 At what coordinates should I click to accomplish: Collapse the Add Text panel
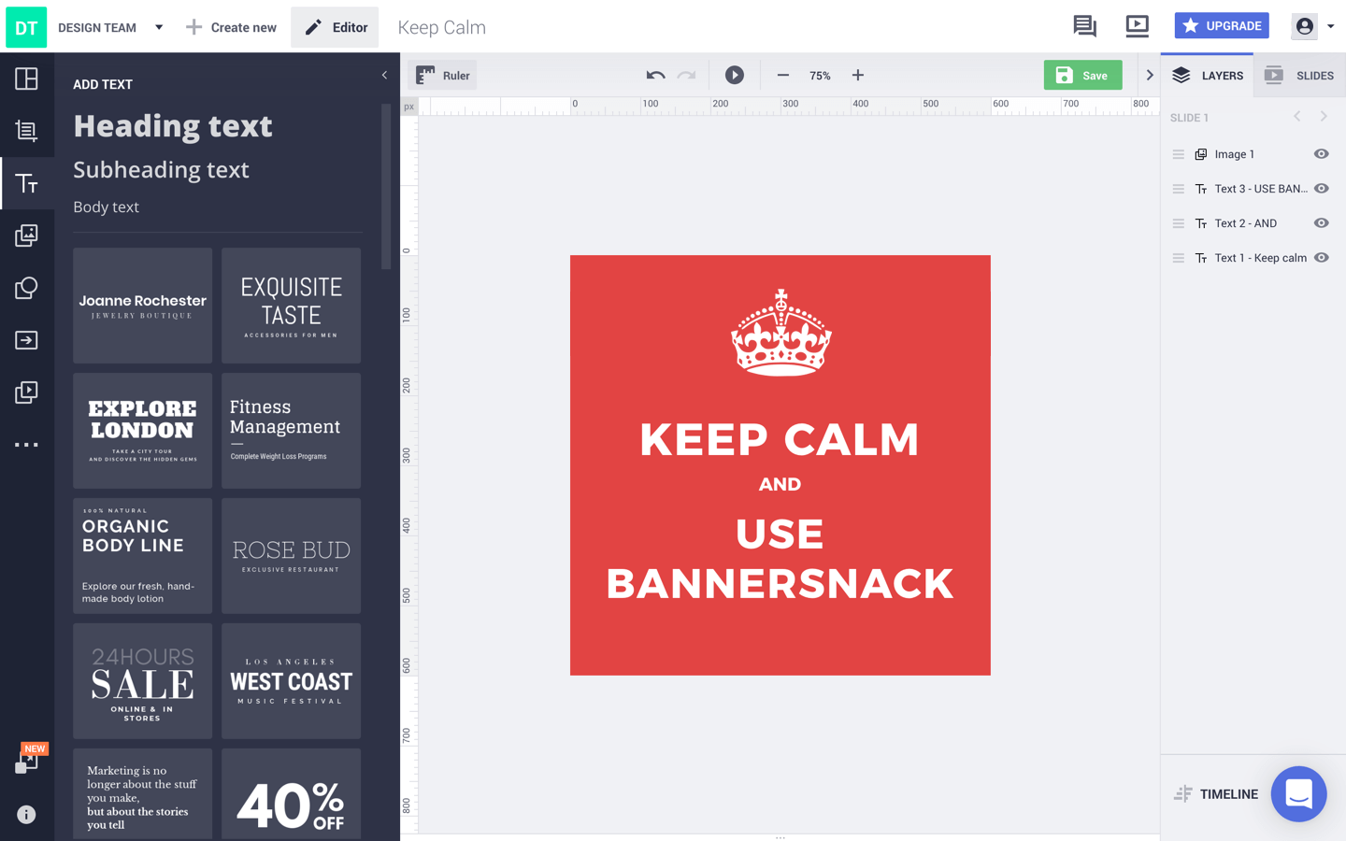384,76
